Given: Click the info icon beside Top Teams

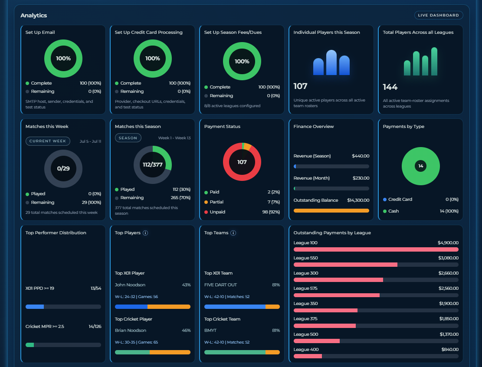Looking at the screenshot, I should tap(233, 233).
